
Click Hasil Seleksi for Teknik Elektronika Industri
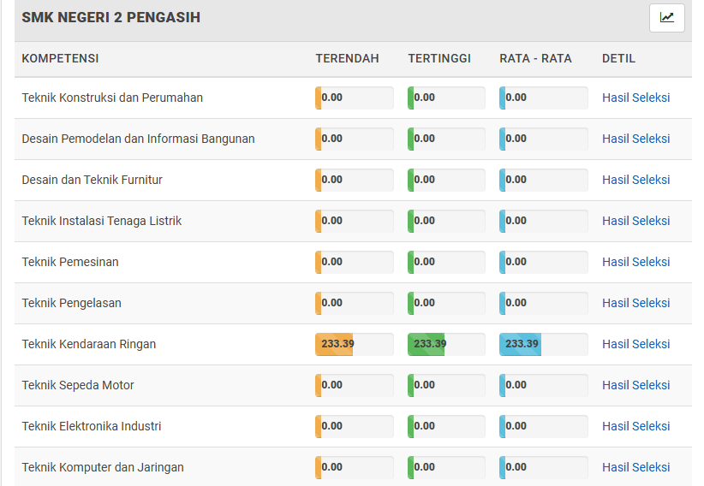(x=635, y=426)
